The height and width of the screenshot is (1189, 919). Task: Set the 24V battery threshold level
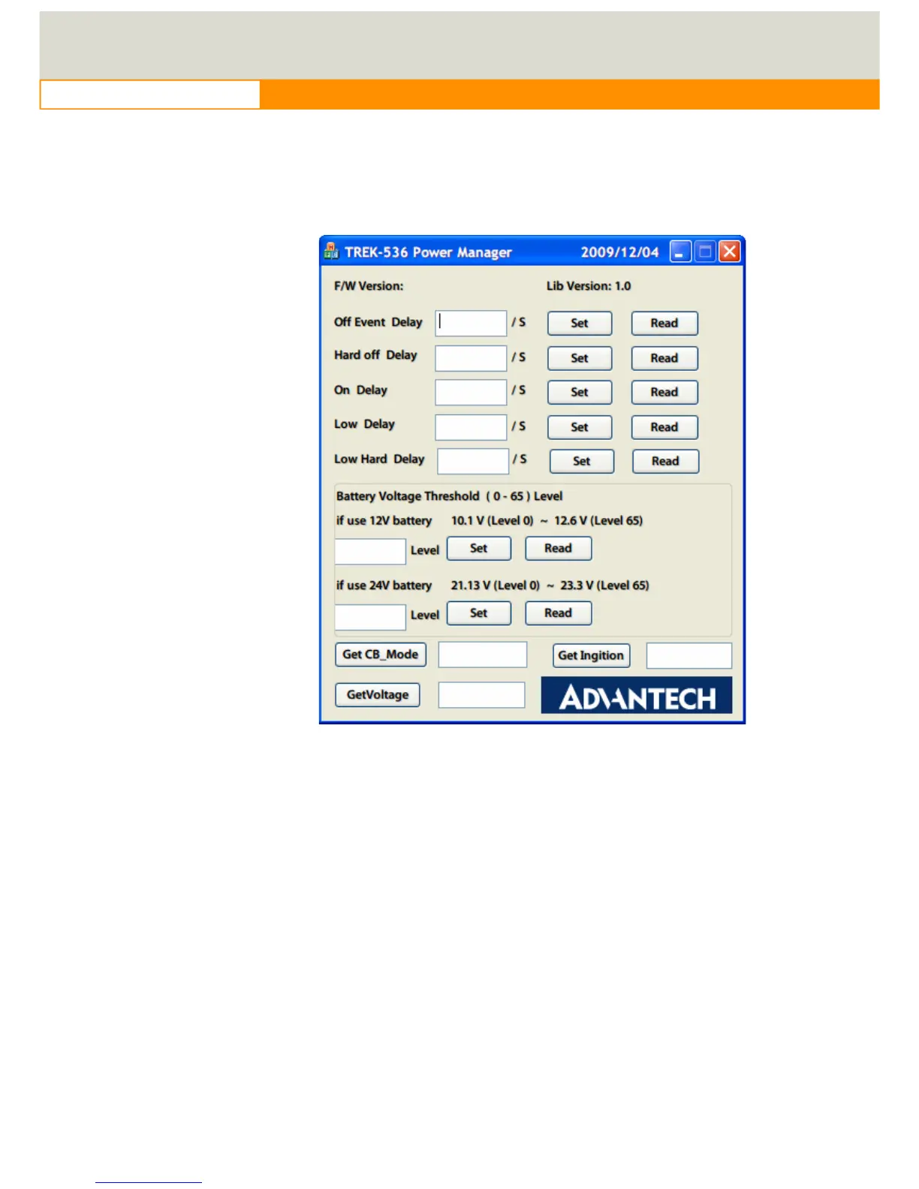pos(479,613)
